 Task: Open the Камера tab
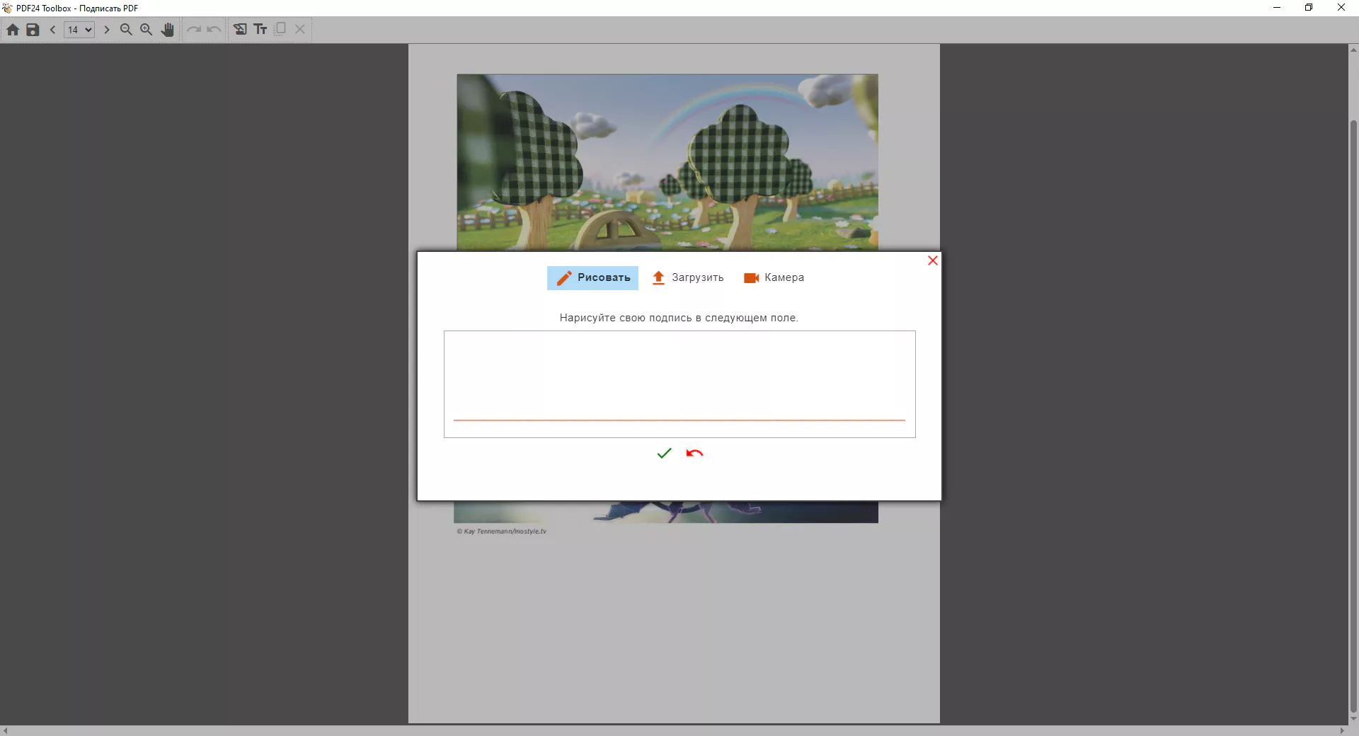(x=774, y=277)
